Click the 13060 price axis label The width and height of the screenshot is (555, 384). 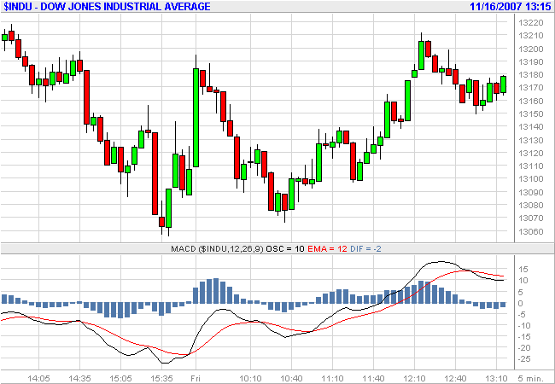point(530,231)
